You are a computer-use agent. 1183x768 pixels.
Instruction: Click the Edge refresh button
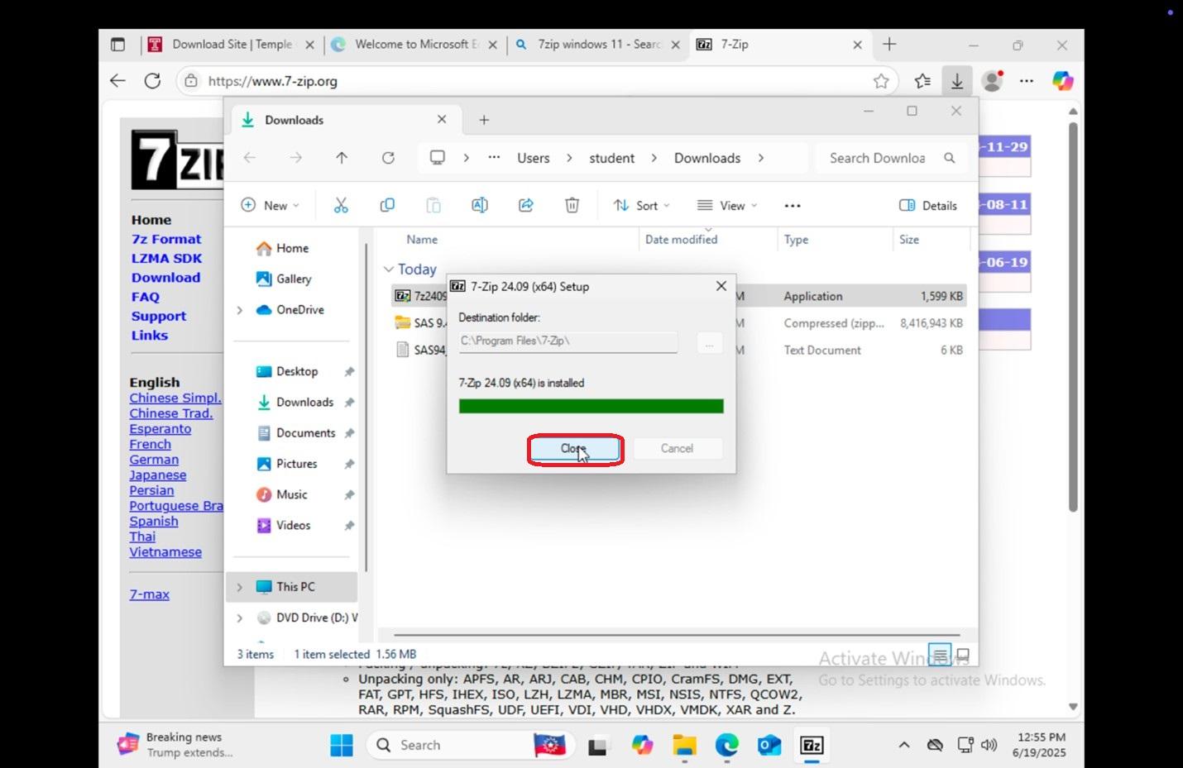[152, 81]
